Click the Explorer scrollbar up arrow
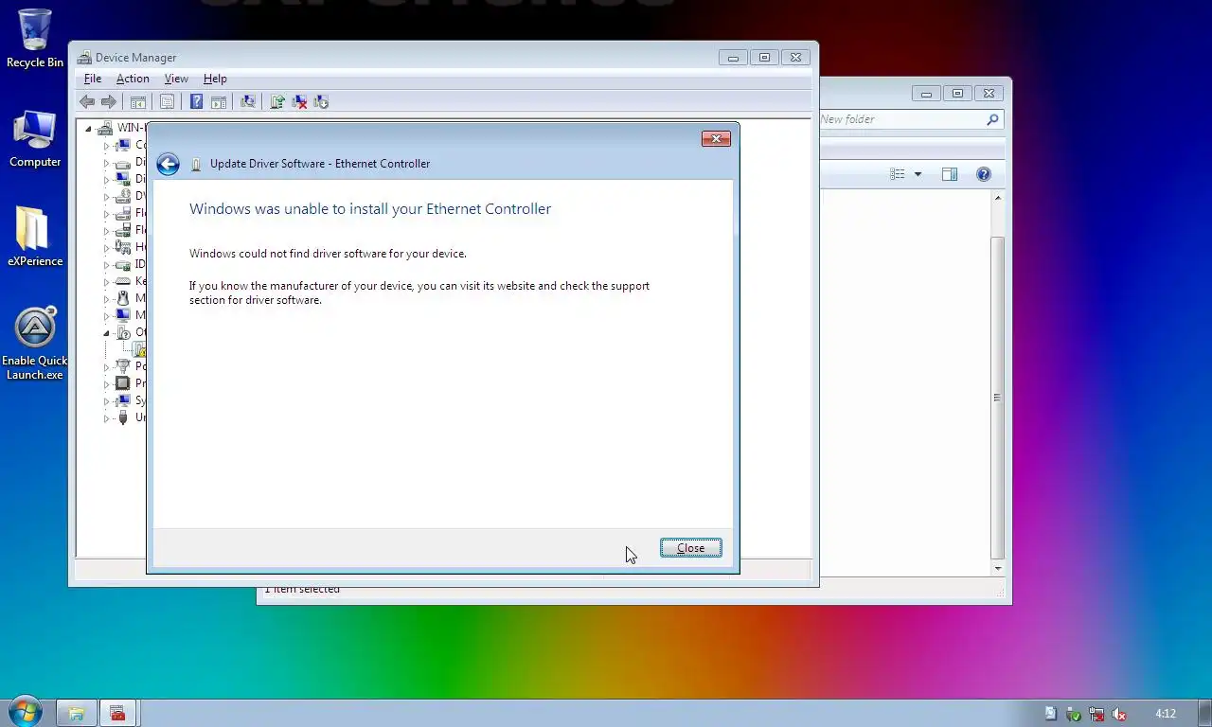 [x=997, y=198]
